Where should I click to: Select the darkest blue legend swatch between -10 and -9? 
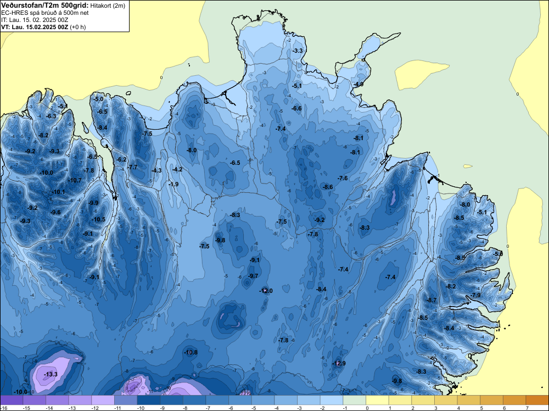pyautogui.click(x=149, y=400)
